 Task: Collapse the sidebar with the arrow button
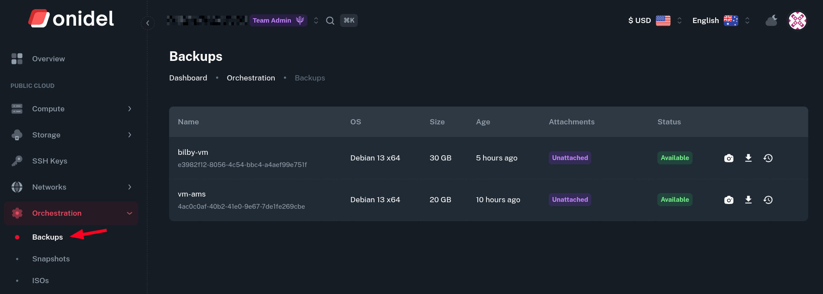(x=148, y=23)
